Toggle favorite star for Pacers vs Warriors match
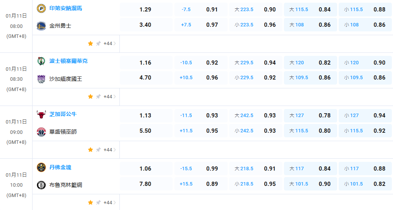Image resolution: width=393 pixels, height=210 pixels. point(90,44)
